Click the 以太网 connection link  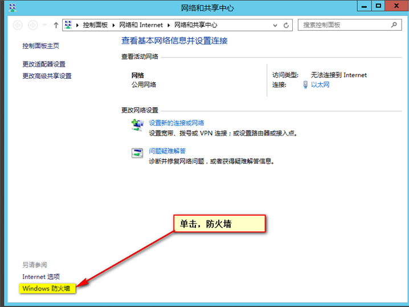[x=320, y=84]
